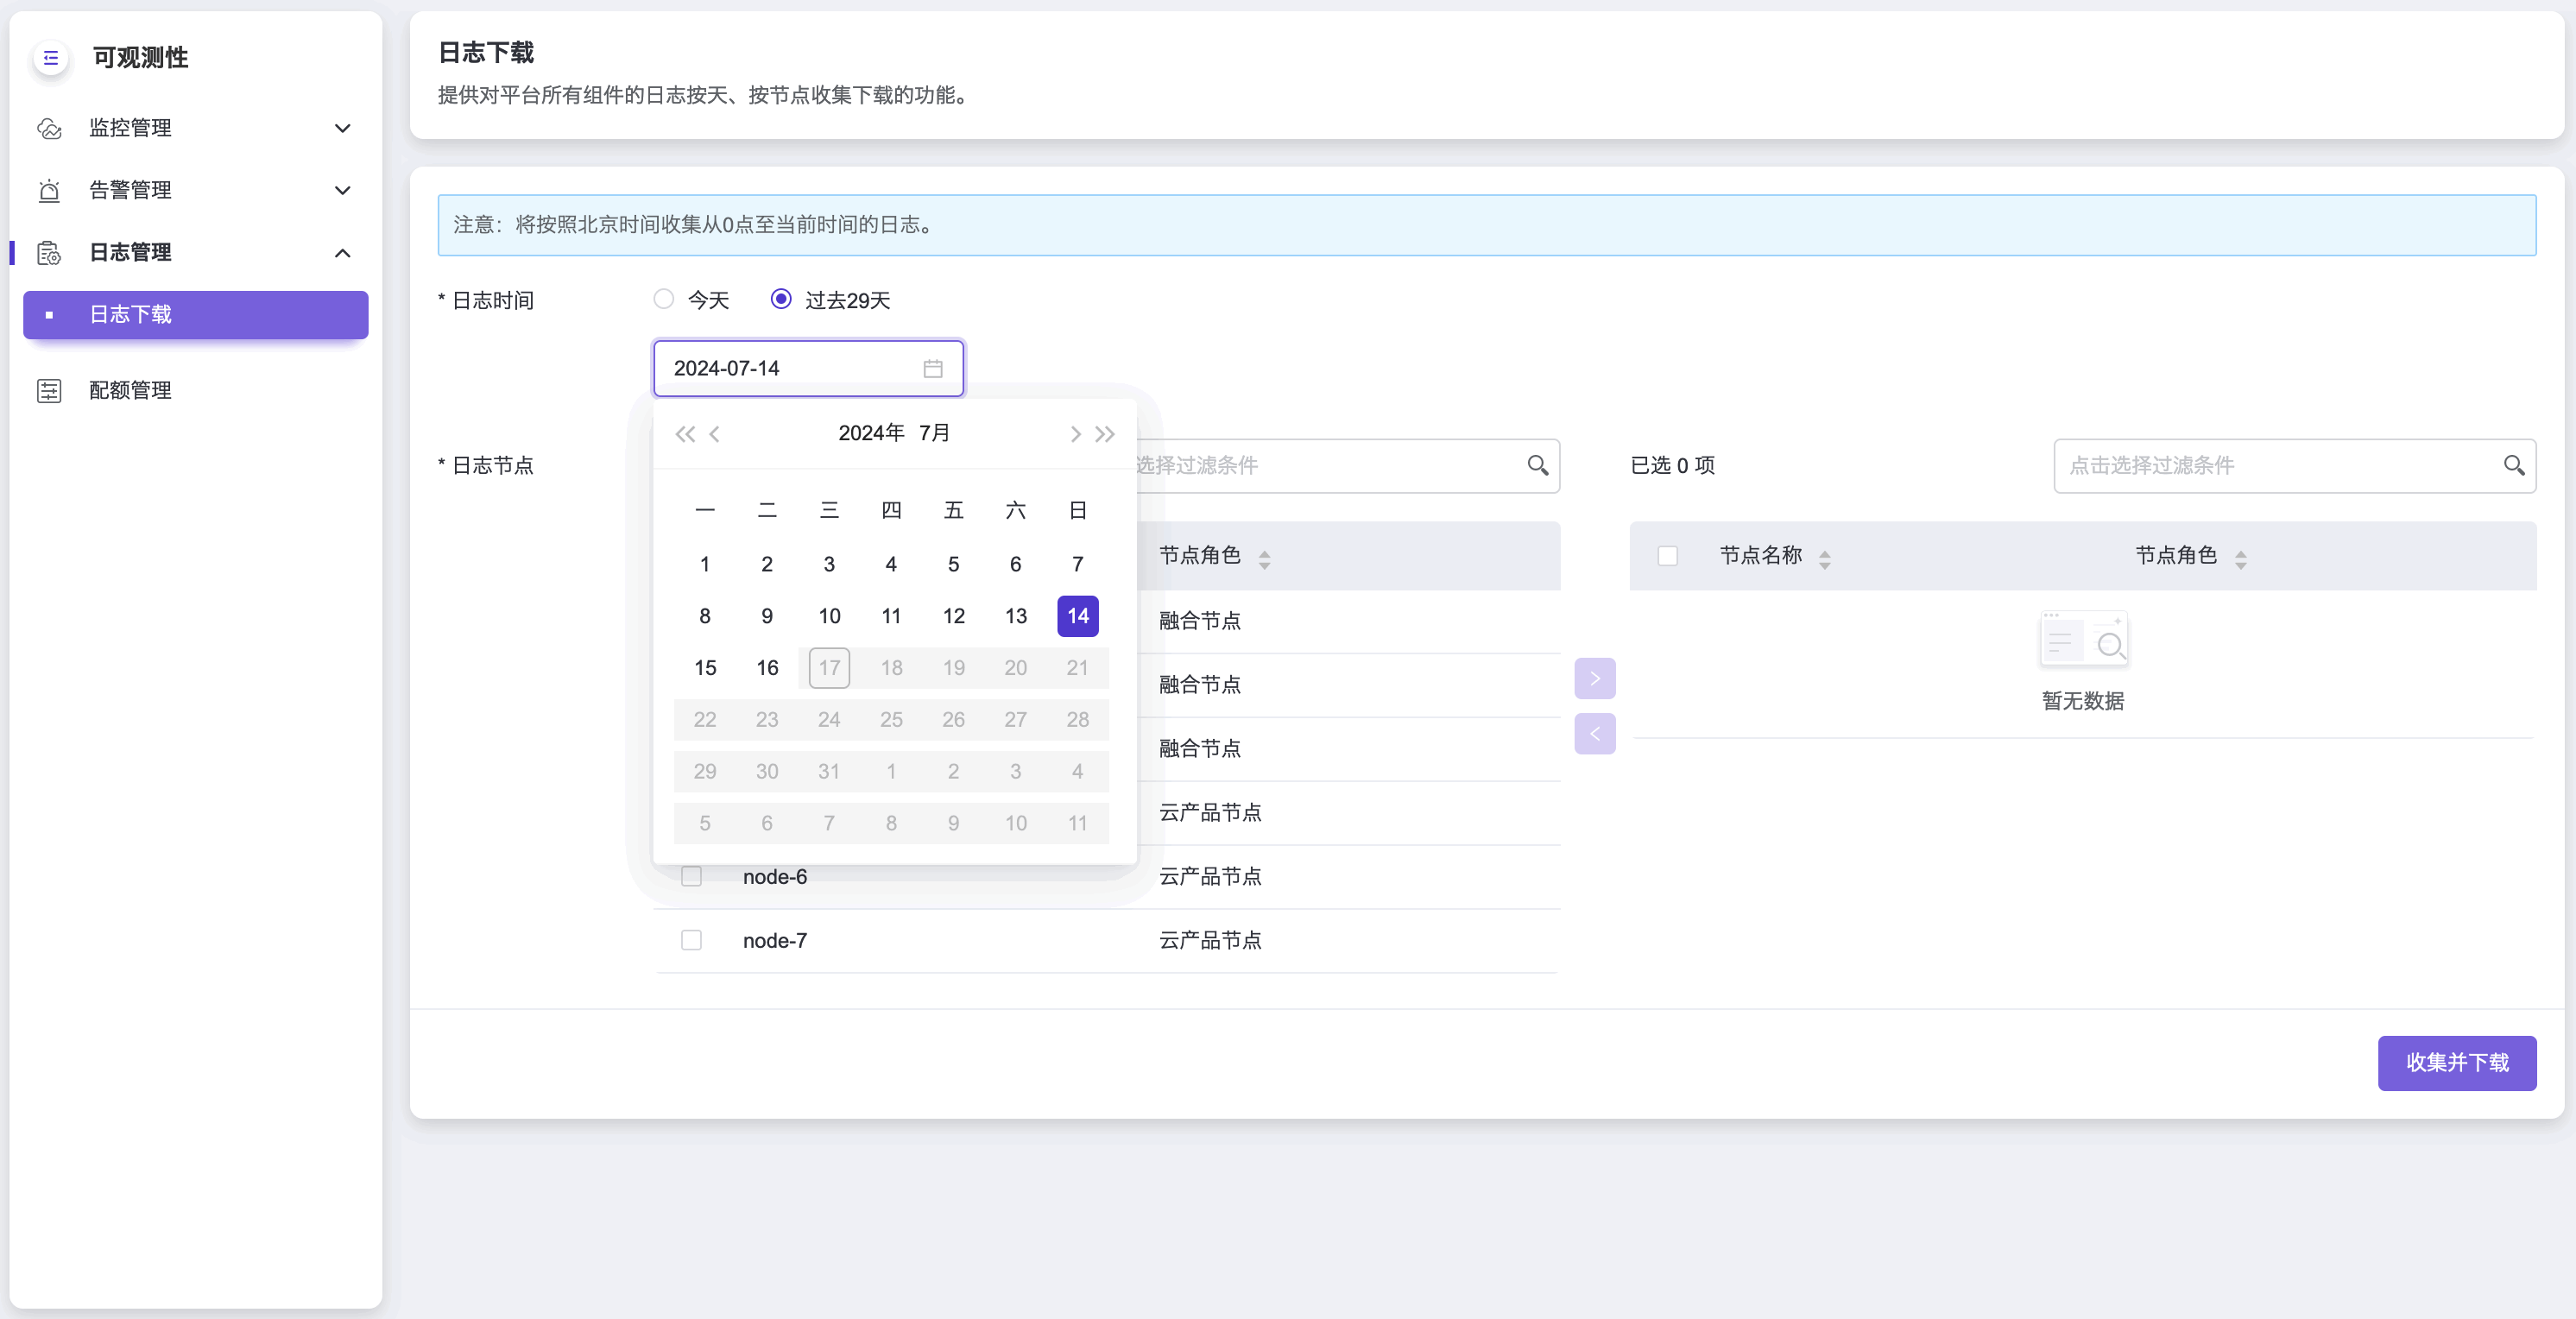The image size is (2576, 1319).
Task: Pick July 10 in the calendar
Action: (829, 616)
